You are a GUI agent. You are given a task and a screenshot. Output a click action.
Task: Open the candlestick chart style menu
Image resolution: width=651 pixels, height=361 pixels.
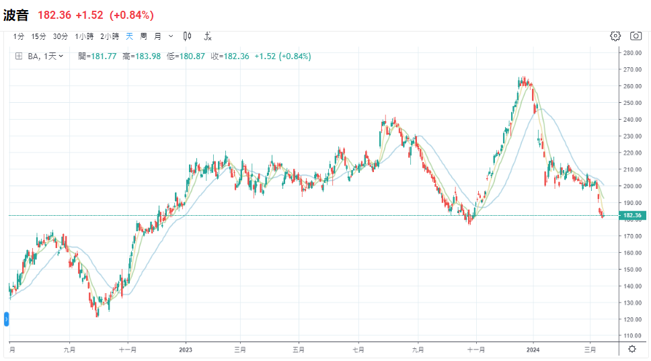point(187,36)
